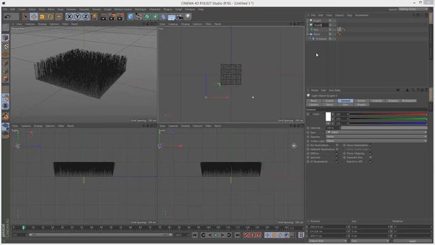Click the Floor environment objects icon
Viewport: 435px width, 245px height.
(x=172, y=17)
